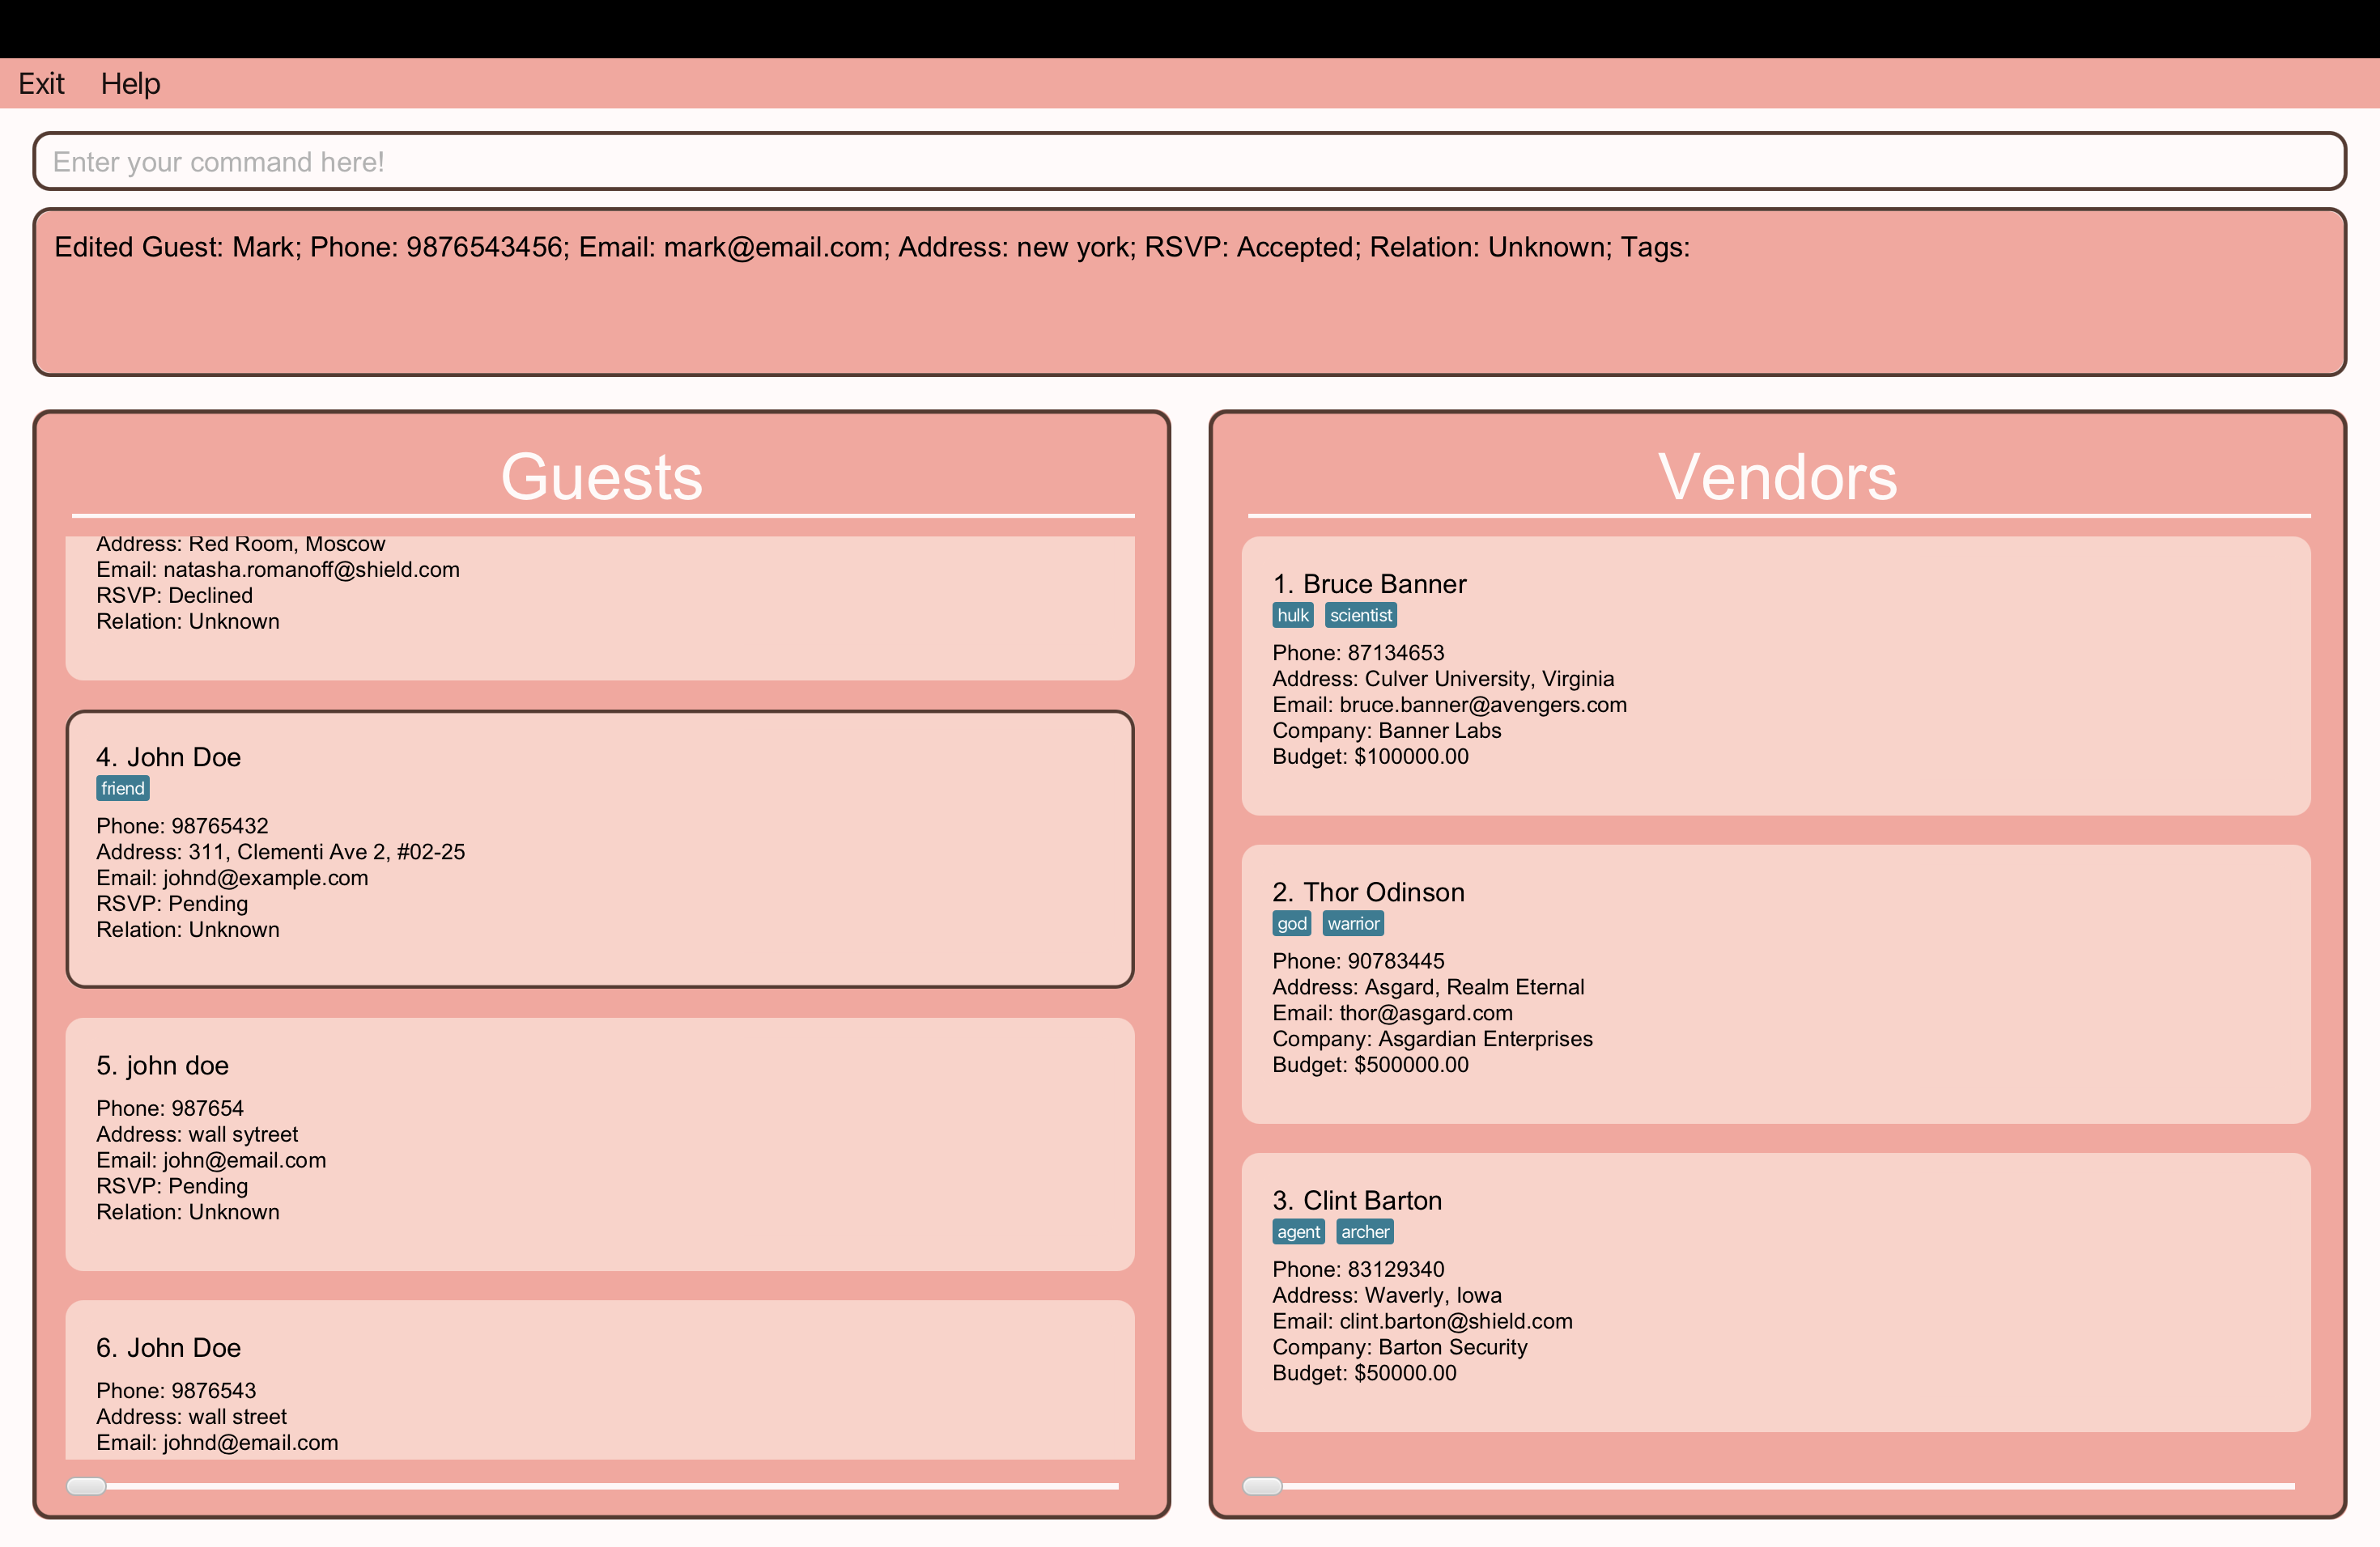Open the Exit menu
Screen dimensions: 2380x1547
coord(41,84)
